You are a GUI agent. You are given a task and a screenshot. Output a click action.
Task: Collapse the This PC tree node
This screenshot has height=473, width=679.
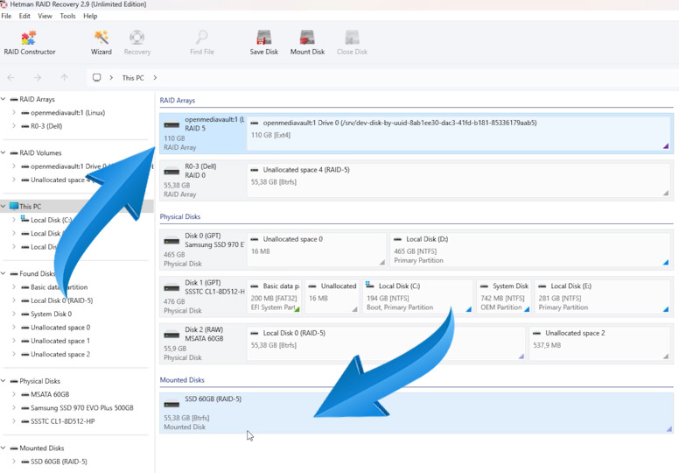3,207
